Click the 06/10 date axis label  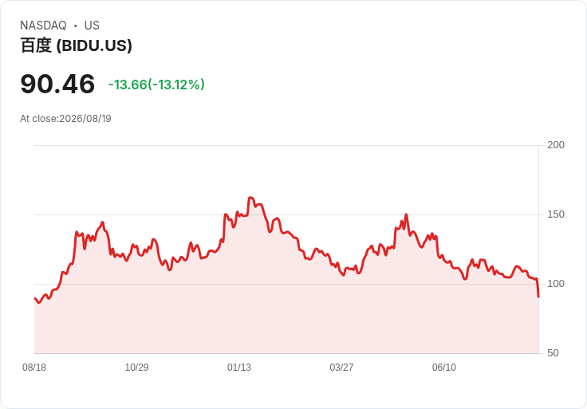coord(444,368)
